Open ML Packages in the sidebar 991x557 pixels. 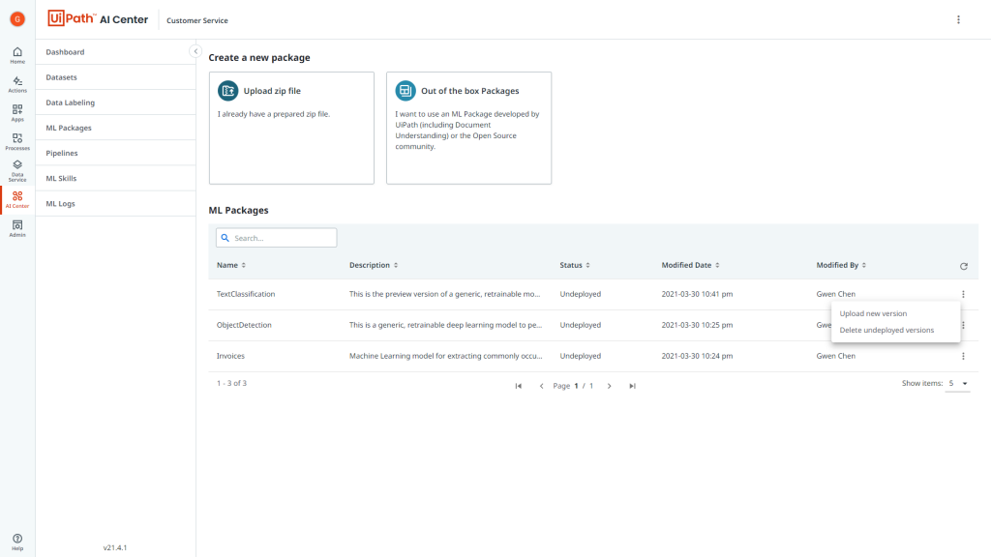(116, 128)
